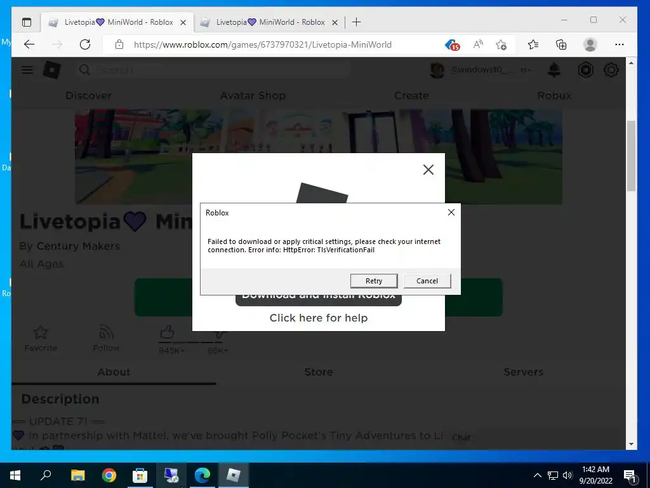Open the windows10 user profile avatar
Screen dimensions: 650x488
[x=437, y=70]
